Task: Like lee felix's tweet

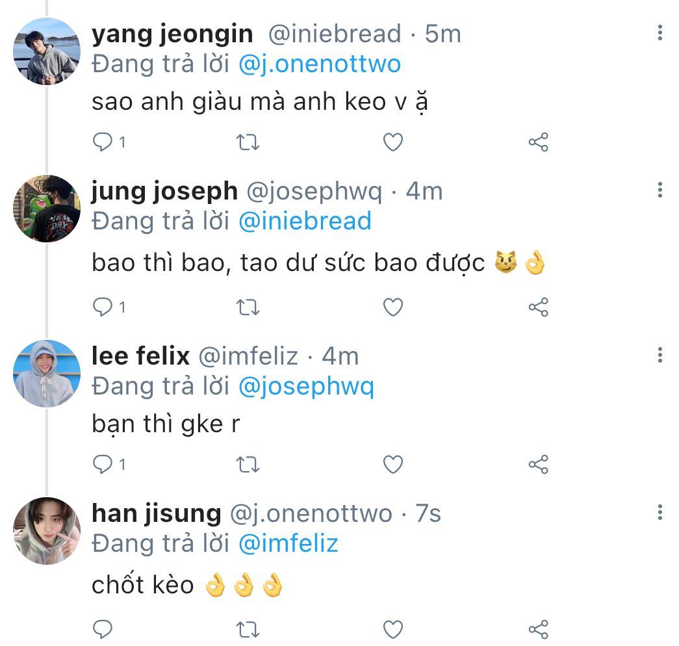Action: click(392, 464)
